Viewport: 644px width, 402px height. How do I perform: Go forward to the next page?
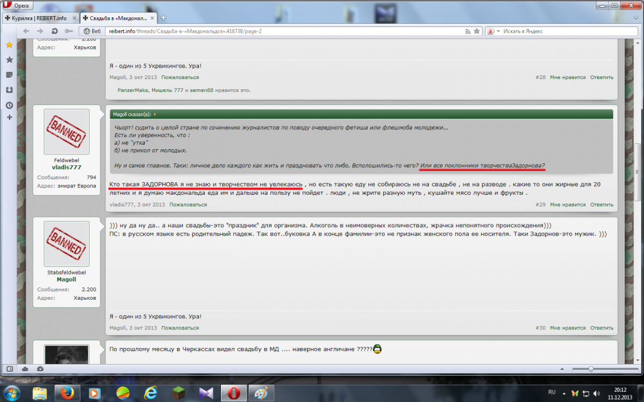[40, 31]
